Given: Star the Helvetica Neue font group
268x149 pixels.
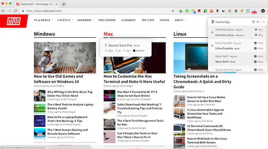Looking at the screenshot, I should tap(212, 32).
